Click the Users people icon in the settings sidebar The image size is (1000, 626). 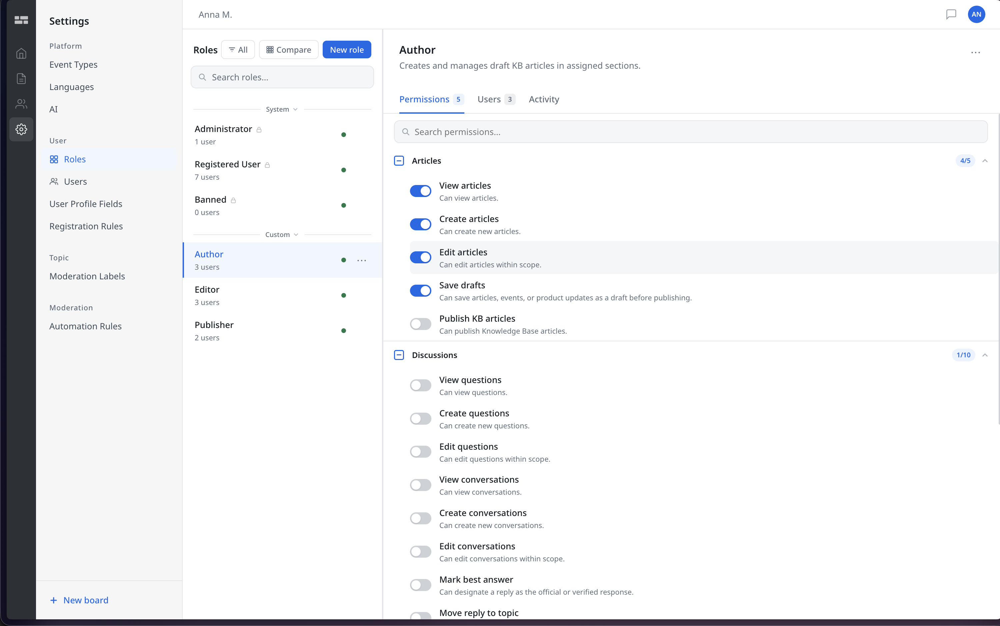(54, 182)
